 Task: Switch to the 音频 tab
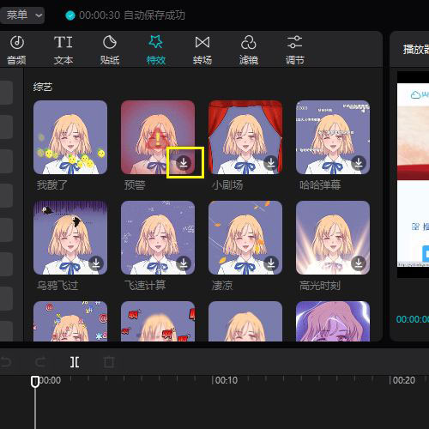point(16,50)
